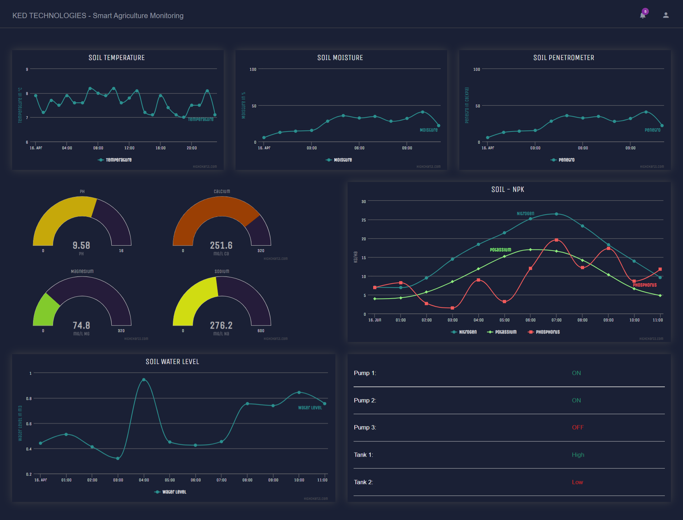Click the SOIL - NPK chart title
The width and height of the screenshot is (683, 520).
coord(508,189)
